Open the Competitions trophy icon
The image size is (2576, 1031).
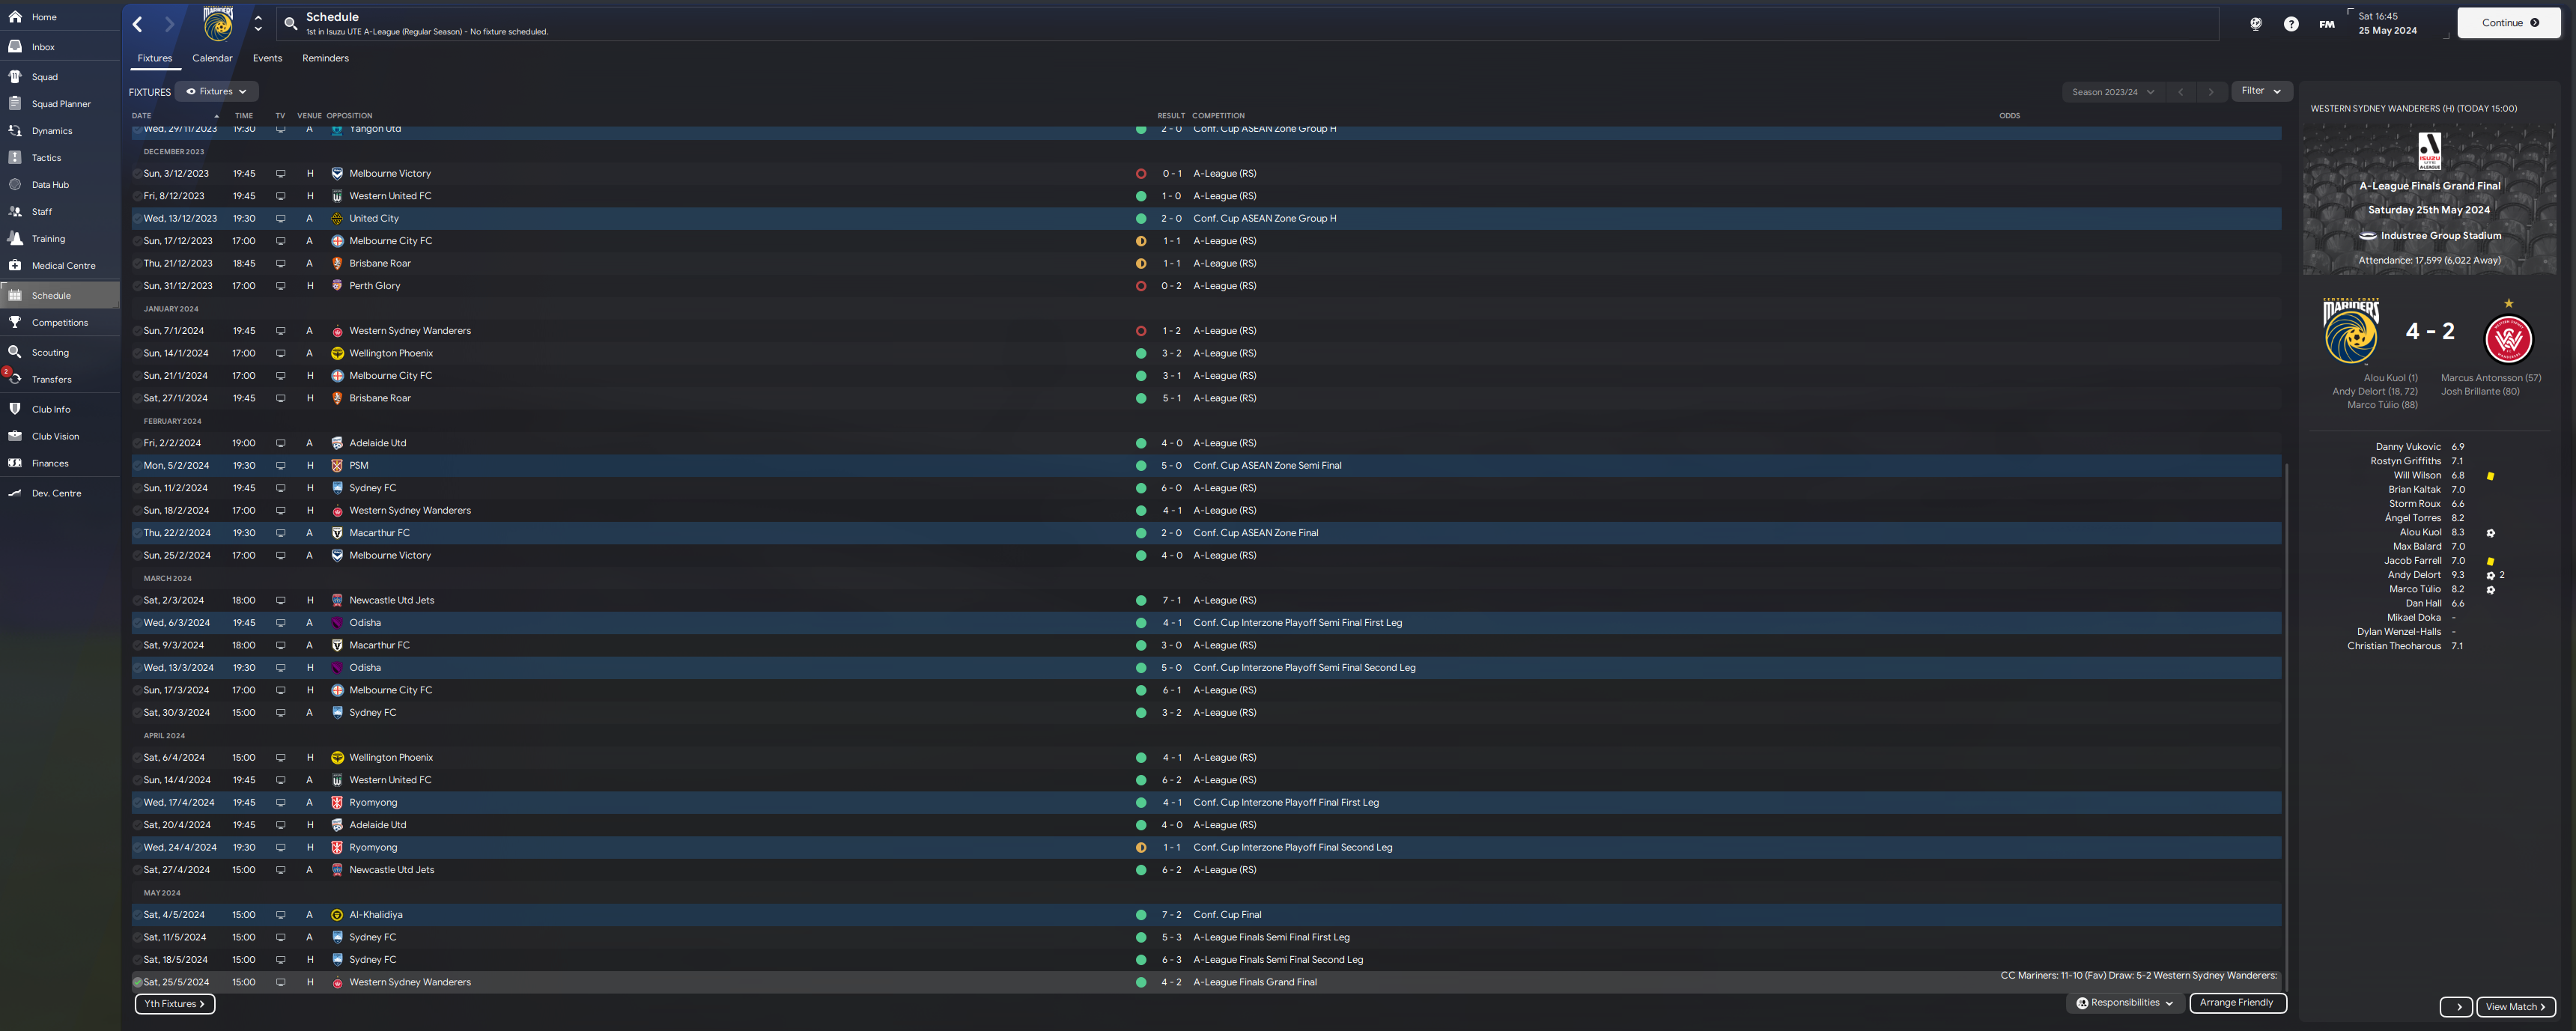click(15, 323)
